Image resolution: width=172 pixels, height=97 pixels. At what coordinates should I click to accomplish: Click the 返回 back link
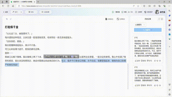(x=6, y=12)
